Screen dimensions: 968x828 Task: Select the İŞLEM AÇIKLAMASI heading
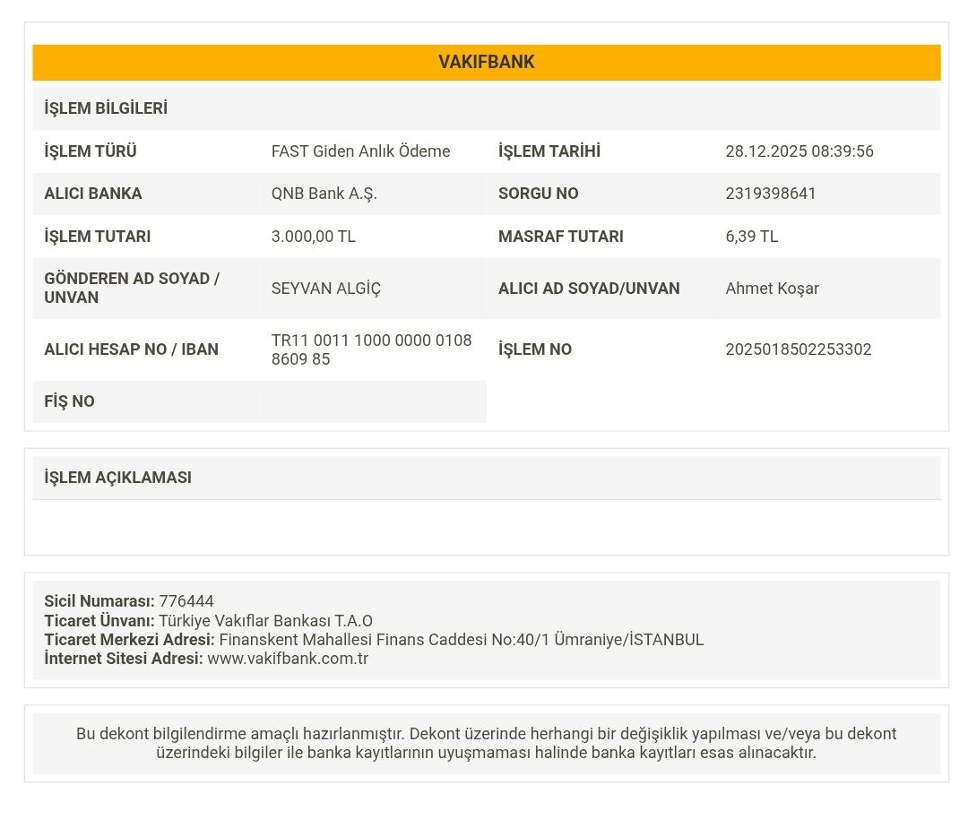point(118,478)
